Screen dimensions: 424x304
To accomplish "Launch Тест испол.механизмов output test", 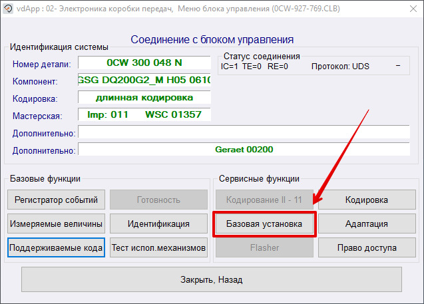I will point(158,247).
